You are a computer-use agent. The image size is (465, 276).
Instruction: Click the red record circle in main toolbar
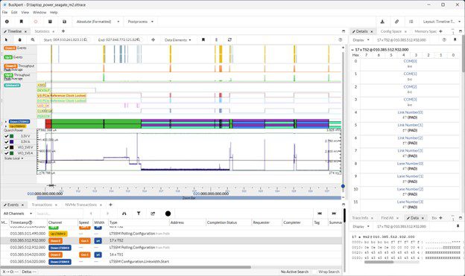tap(36, 22)
